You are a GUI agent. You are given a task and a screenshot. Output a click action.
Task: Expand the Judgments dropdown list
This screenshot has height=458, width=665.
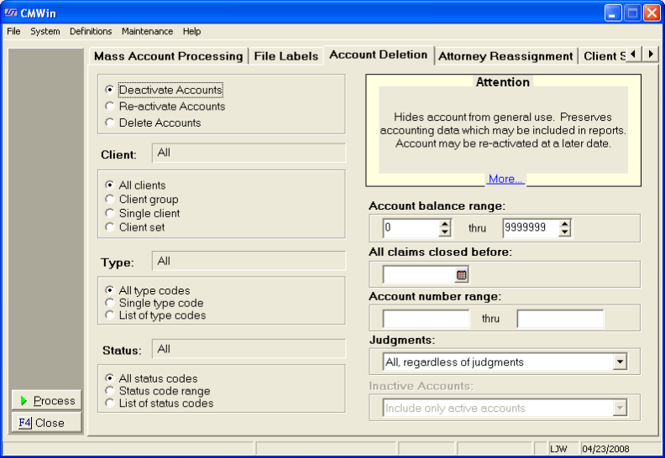[x=620, y=362]
